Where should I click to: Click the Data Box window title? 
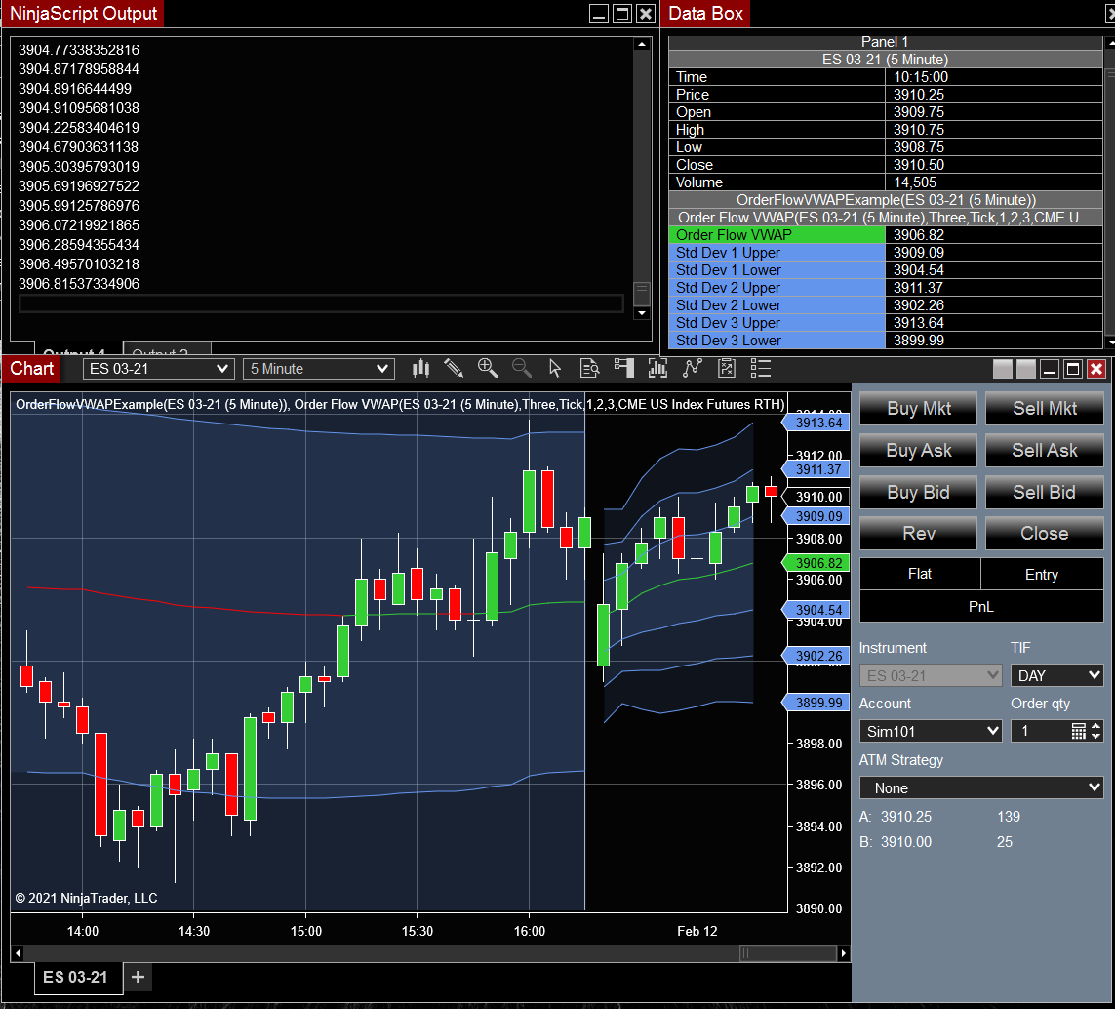coord(705,13)
